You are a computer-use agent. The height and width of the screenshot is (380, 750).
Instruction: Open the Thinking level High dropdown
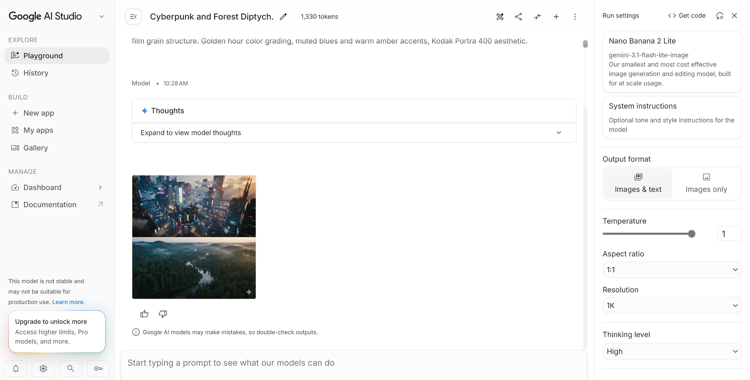point(672,351)
